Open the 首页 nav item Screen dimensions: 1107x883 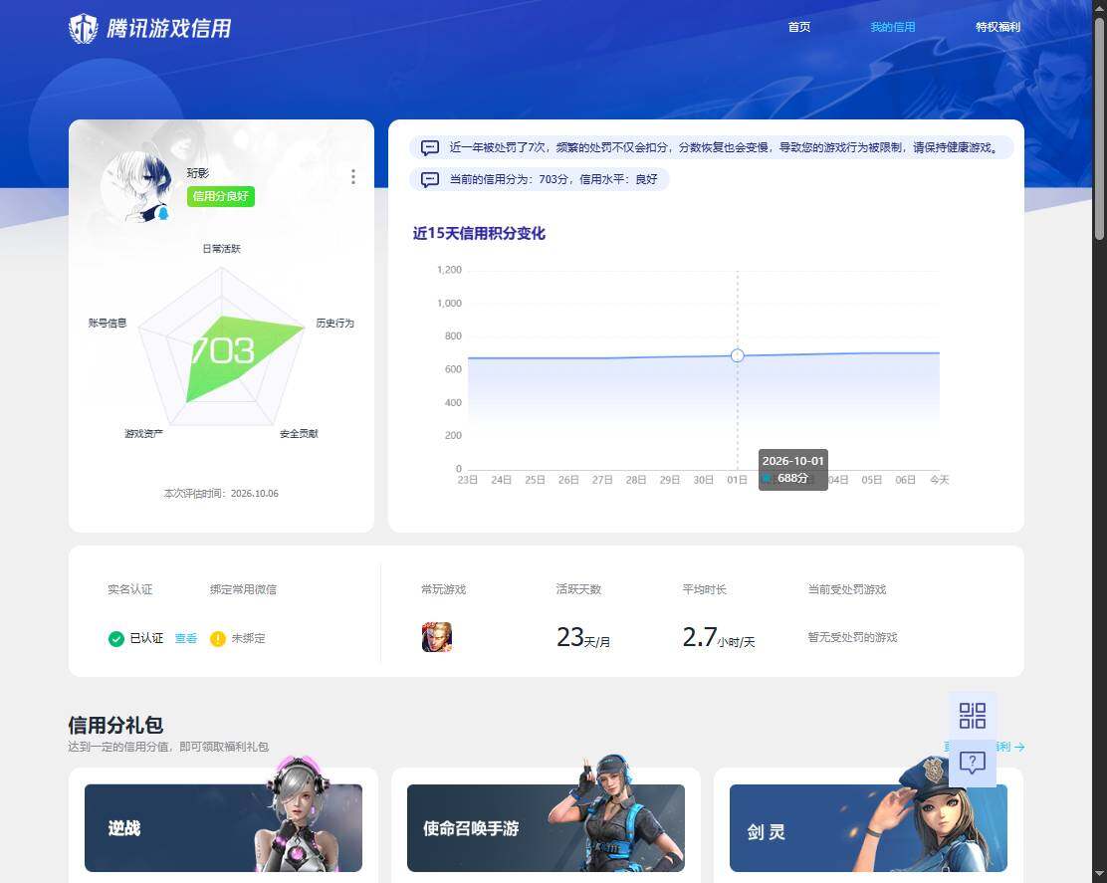(x=799, y=27)
